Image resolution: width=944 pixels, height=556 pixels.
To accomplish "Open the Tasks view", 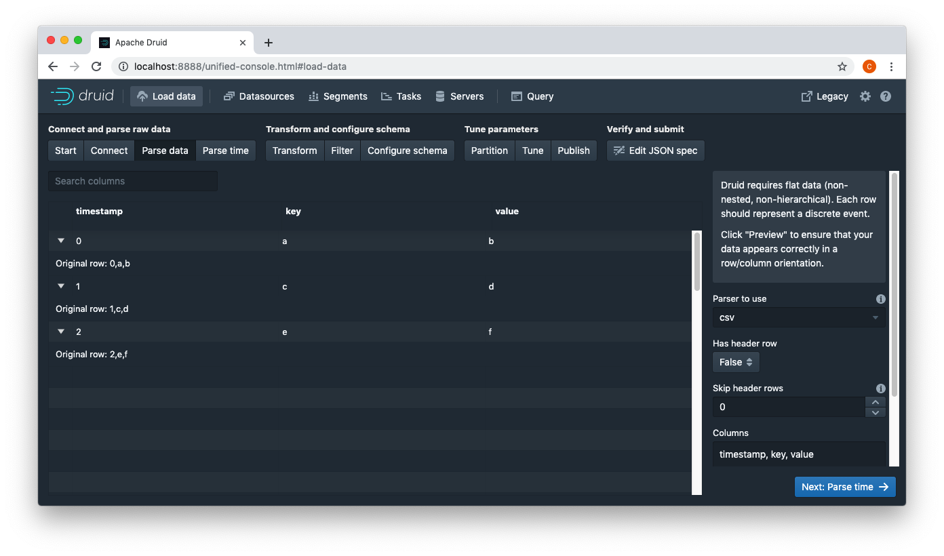I will [401, 96].
